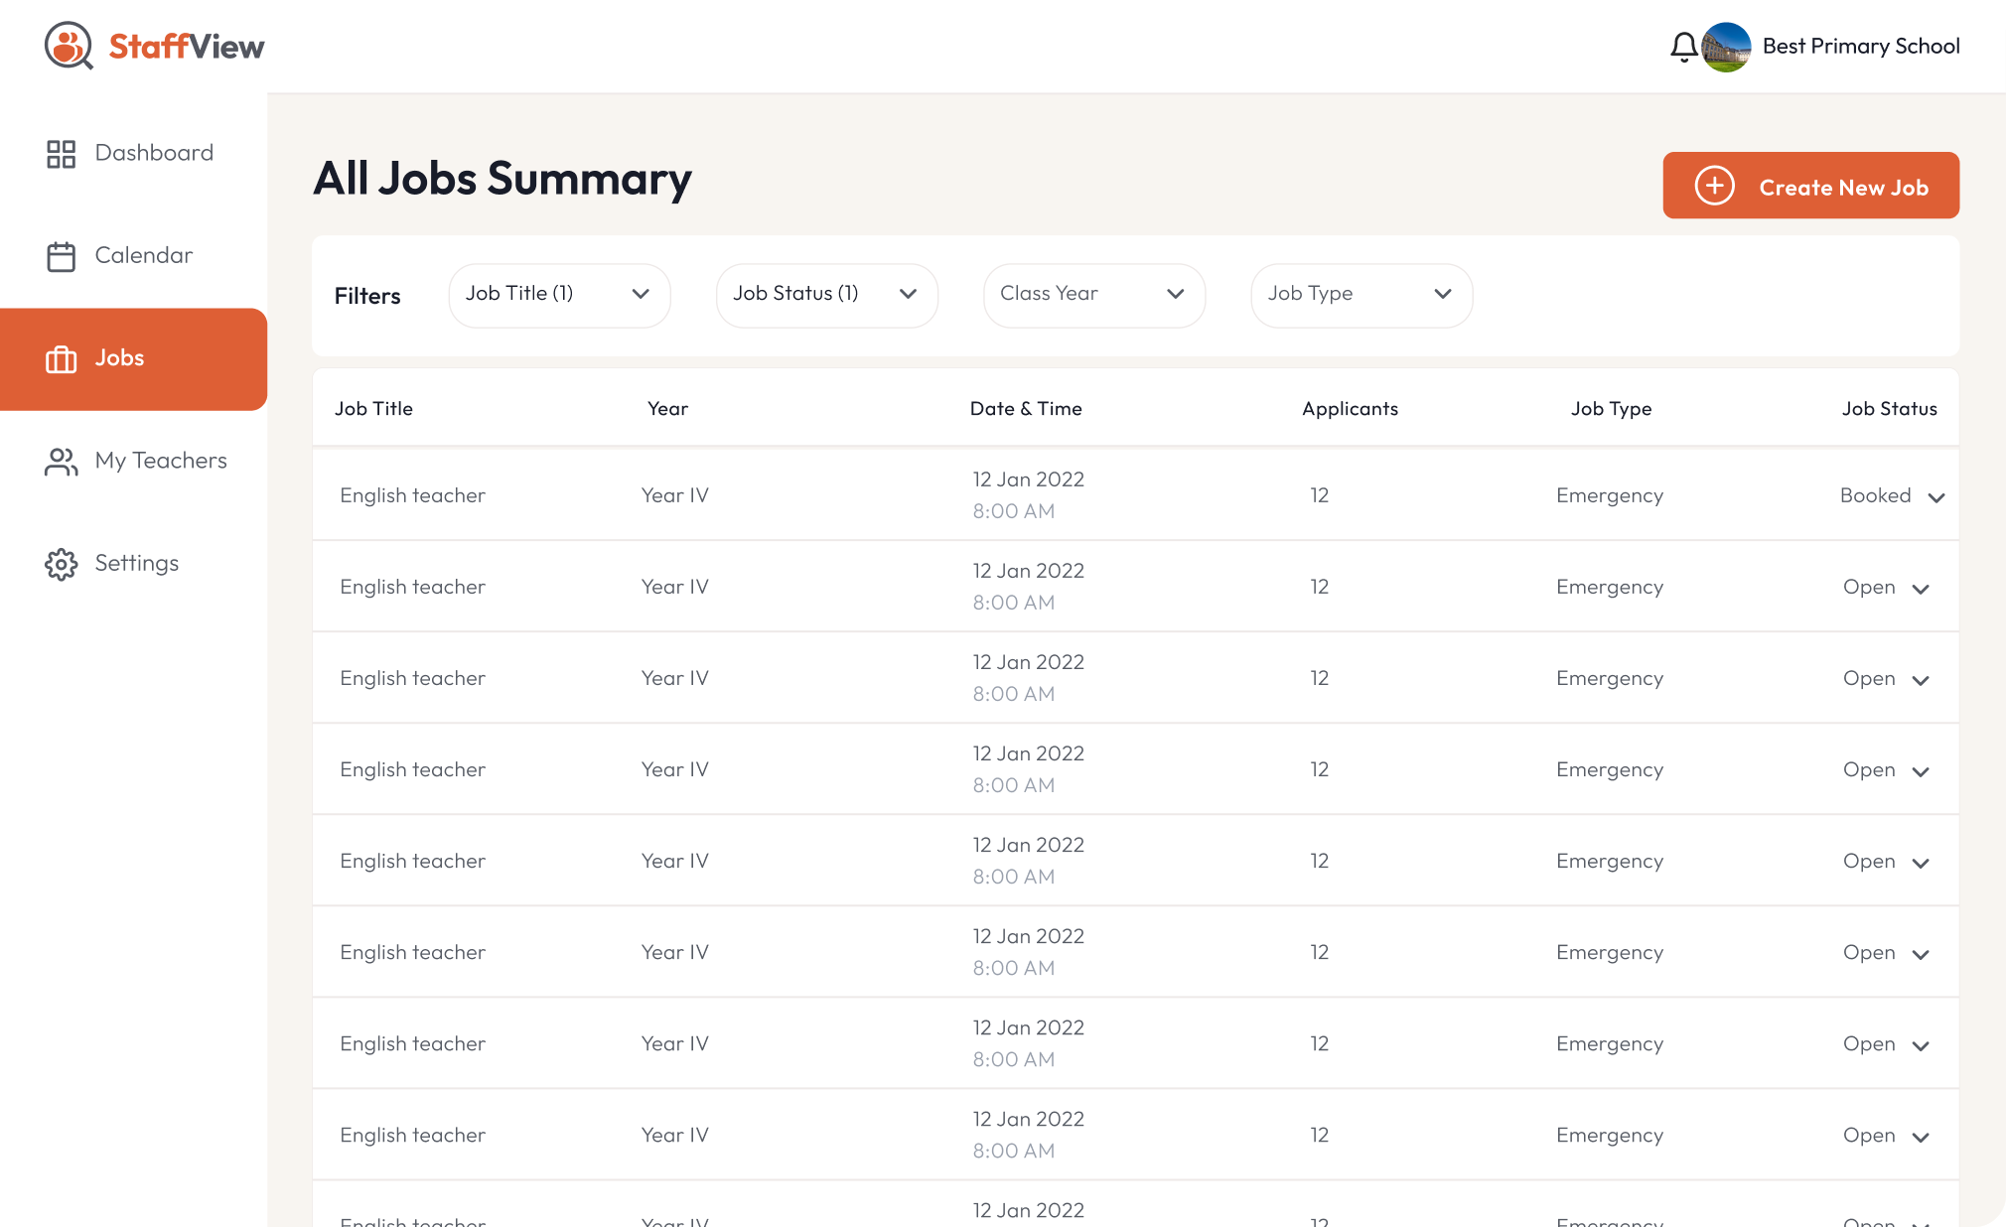The width and height of the screenshot is (2006, 1227).
Task: Click the Dashboard grid icon
Action: pyautogui.click(x=61, y=154)
